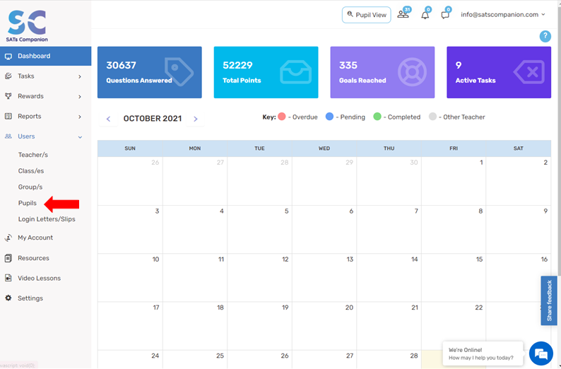Select October 13 in the calendar
Image resolution: width=561 pixels, height=369 pixels.
(x=324, y=278)
